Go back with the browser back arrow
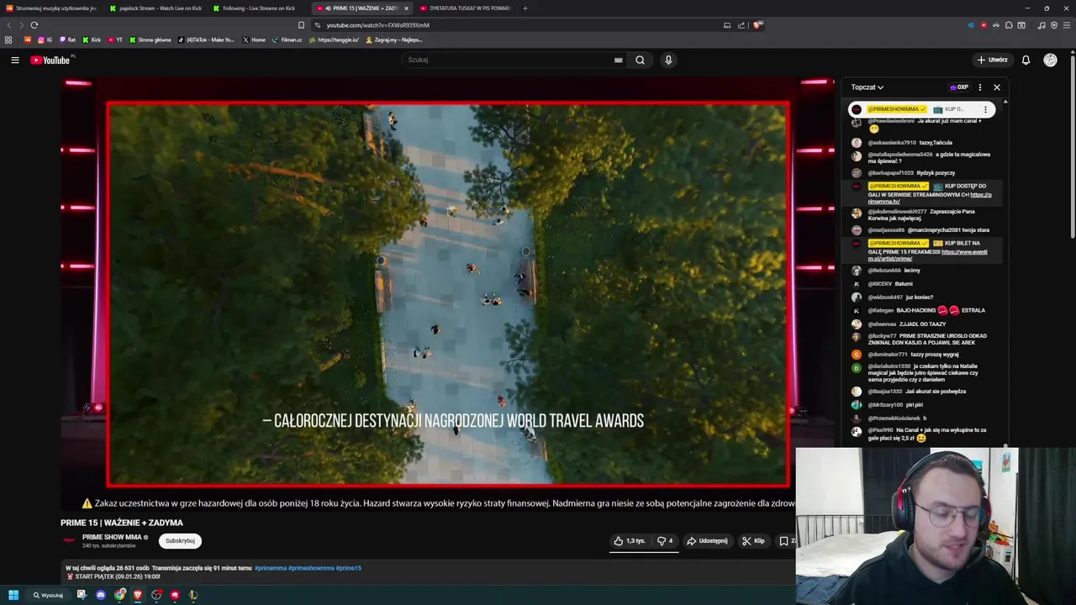 (x=9, y=25)
